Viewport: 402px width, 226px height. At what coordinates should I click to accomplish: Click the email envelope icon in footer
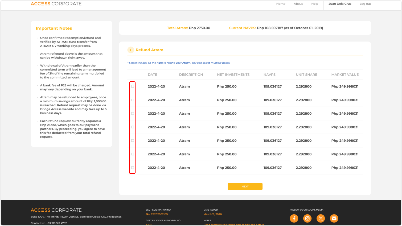click(x=334, y=219)
